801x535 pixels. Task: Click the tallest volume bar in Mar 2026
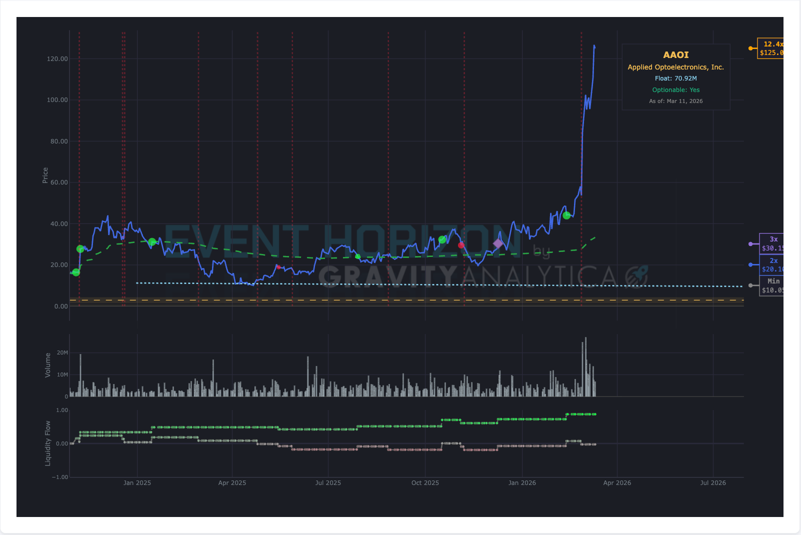tap(585, 366)
